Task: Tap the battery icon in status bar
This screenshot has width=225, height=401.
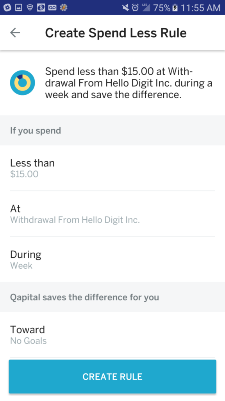Action: (175, 8)
